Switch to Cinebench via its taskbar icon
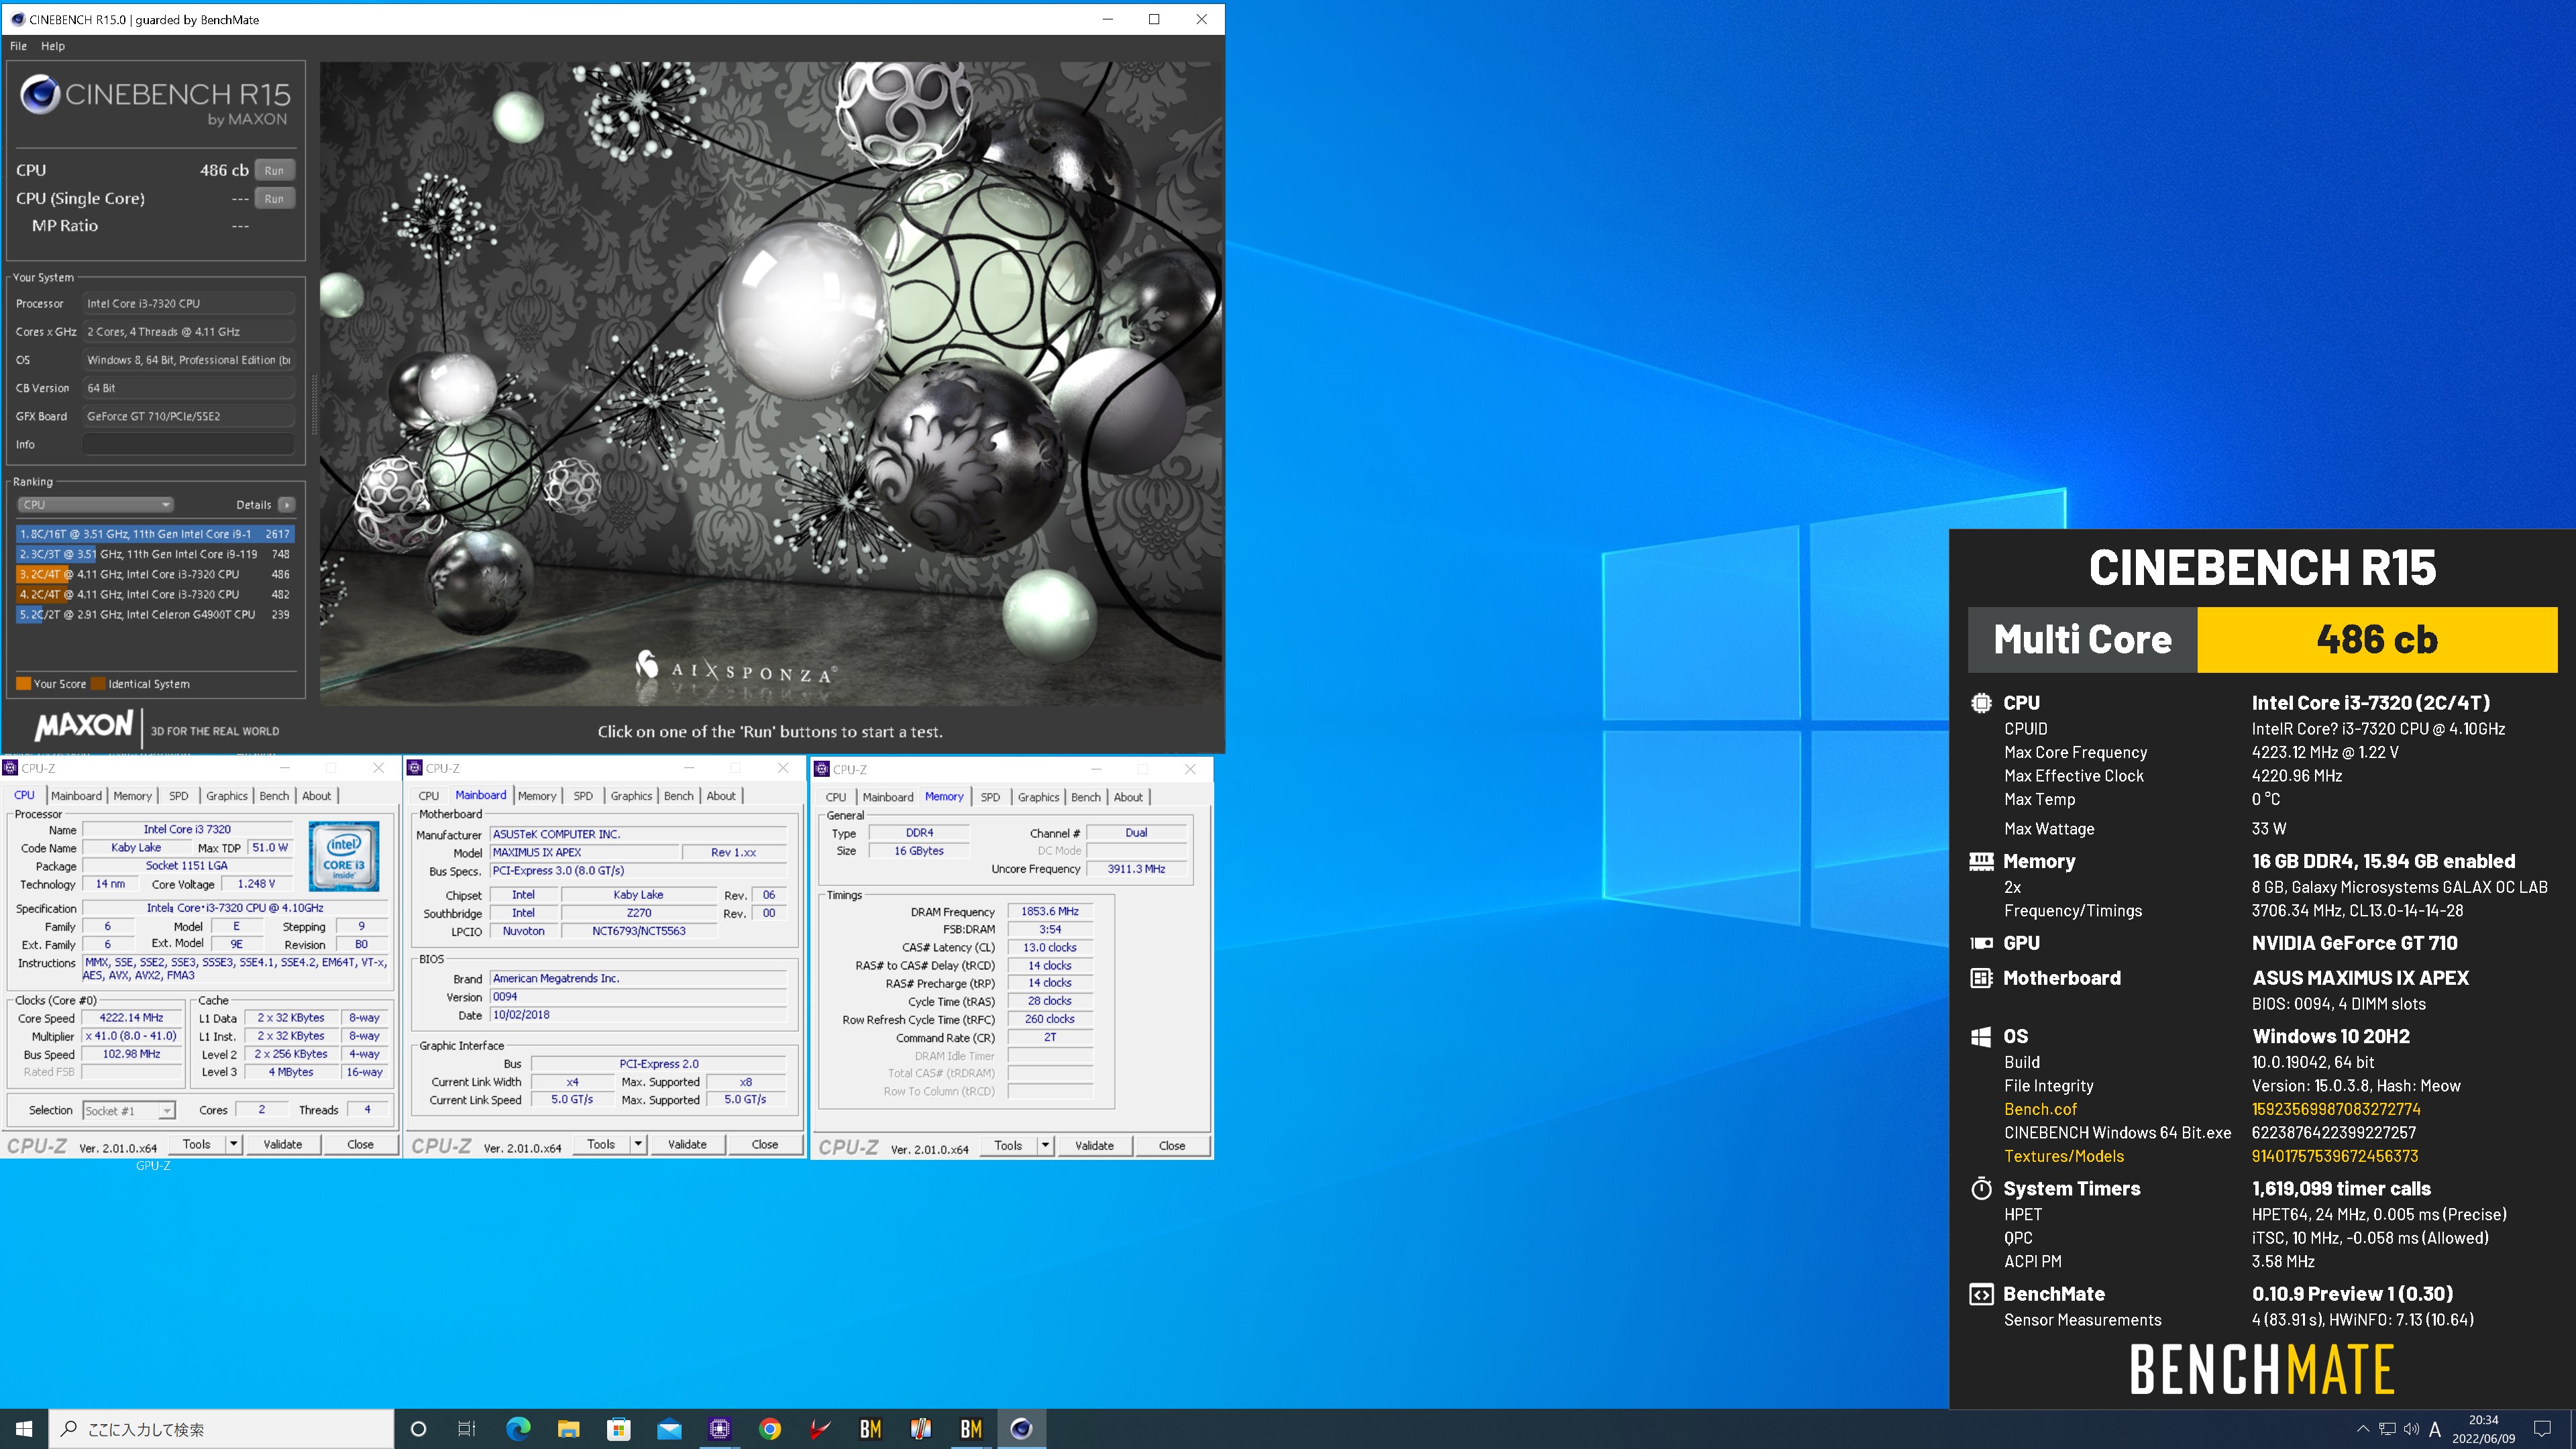 tap(1021, 1429)
